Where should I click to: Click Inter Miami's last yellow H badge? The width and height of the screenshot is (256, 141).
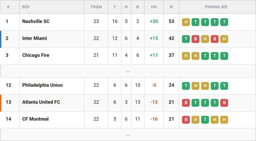point(224,39)
